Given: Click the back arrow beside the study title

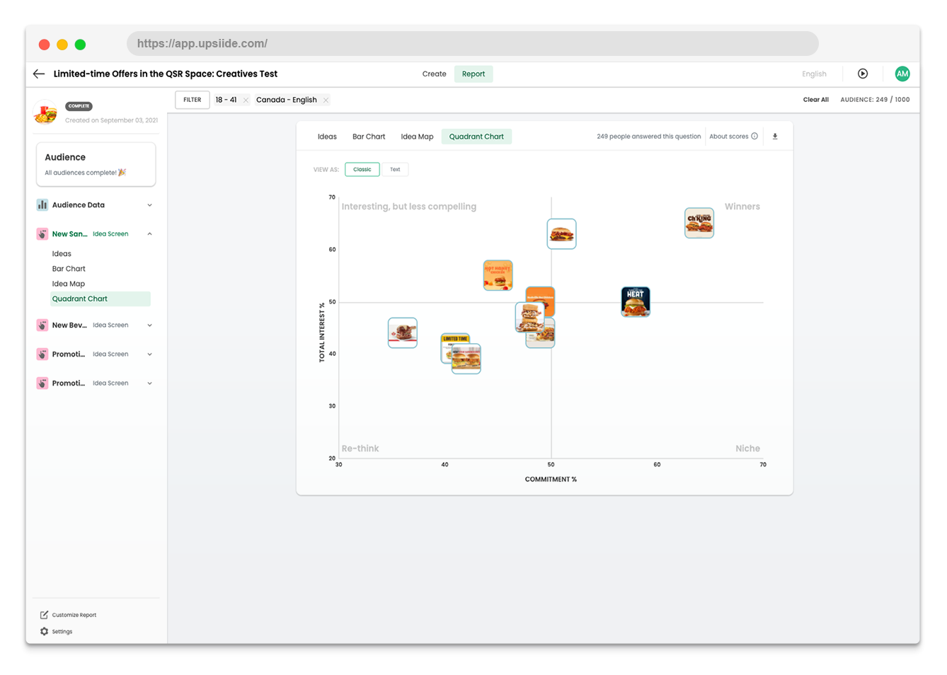Looking at the screenshot, I should [x=39, y=74].
